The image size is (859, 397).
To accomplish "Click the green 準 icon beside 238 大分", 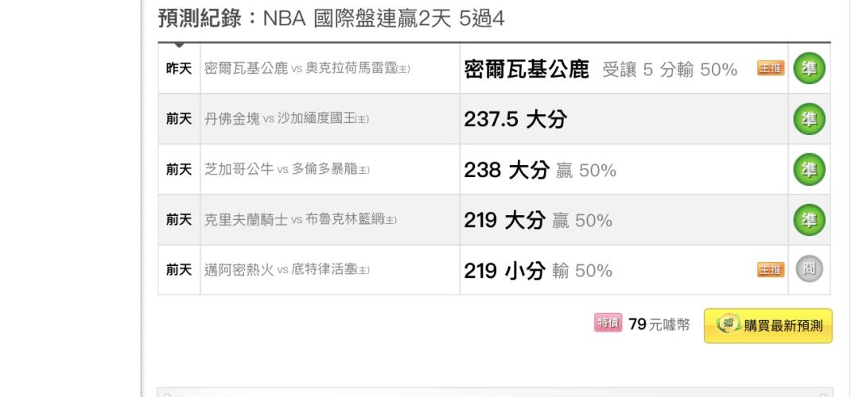I will (810, 170).
